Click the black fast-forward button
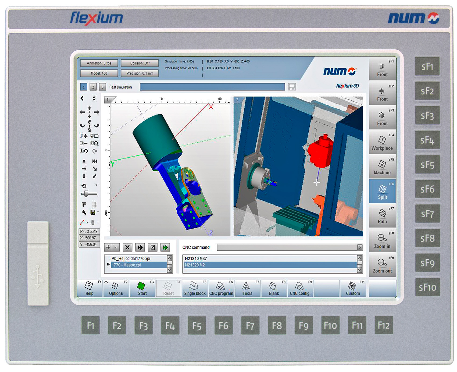This screenshot has height=372, width=457. pos(140,247)
